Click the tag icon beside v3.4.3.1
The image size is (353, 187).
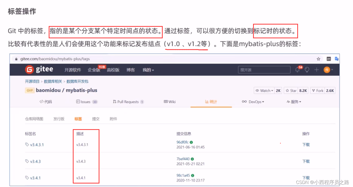pos(27,145)
